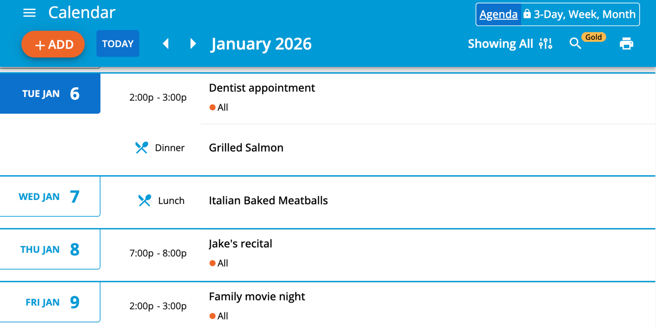
Task: Open the January 2026 date picker
Action: tap(261, 44)
